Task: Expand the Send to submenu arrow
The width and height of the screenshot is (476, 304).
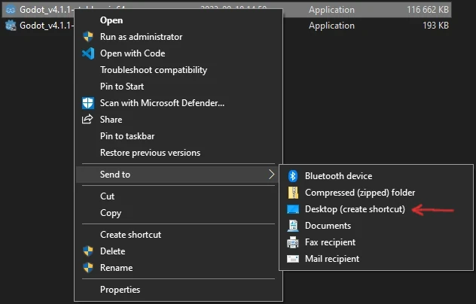Action: tap(270, 175)
